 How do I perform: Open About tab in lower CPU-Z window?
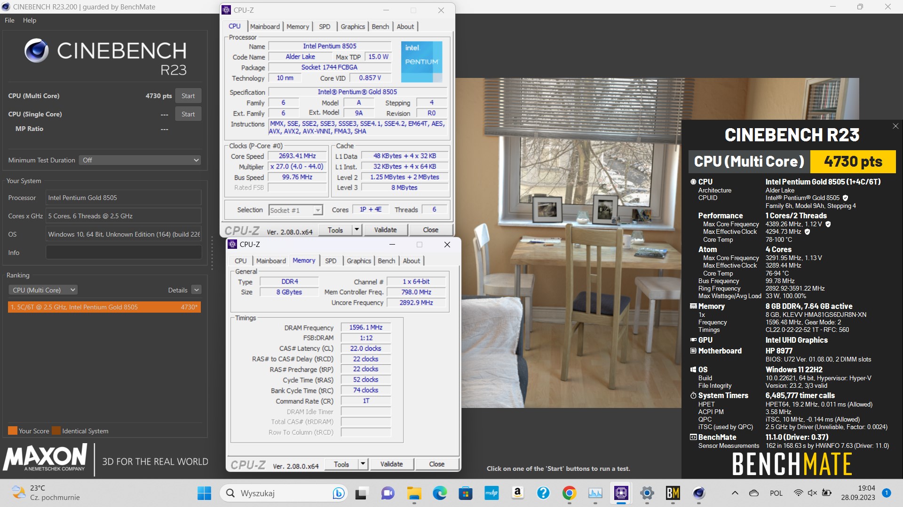[412, 261]
